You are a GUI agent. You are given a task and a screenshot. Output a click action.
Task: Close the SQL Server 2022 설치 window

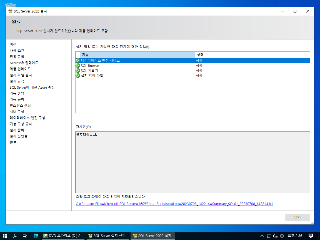click(x=308, y=11)
